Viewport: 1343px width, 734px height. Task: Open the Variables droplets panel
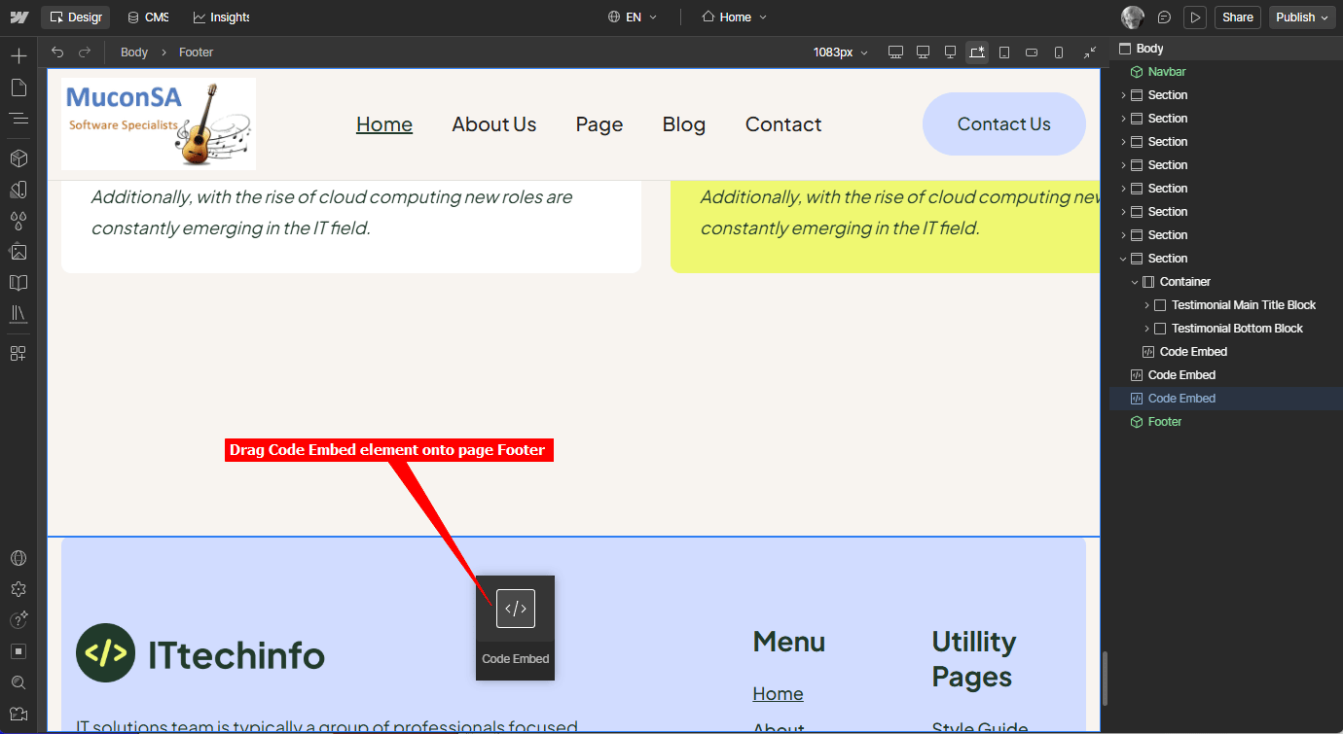coord(18,221)
